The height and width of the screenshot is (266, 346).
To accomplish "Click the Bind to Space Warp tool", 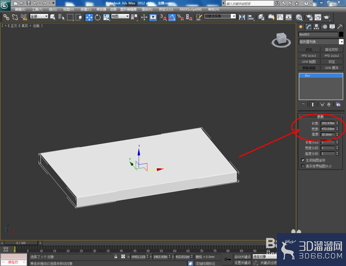I will click(24, 17).
